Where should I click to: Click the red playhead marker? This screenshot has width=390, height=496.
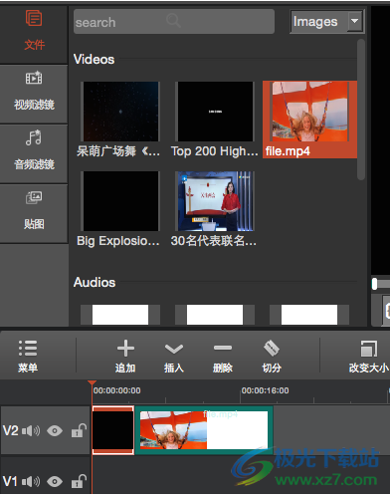coord(92,383)
